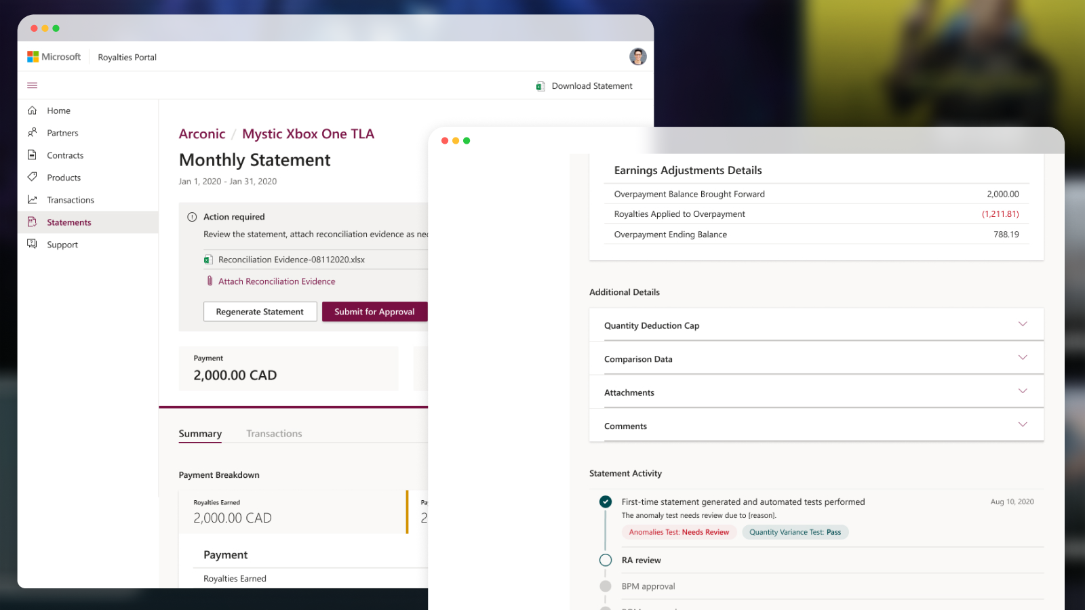Click the Royalties Applied to Overpayment row
This screenshot has height=610, width=1085.
click(x=816, y=213)
